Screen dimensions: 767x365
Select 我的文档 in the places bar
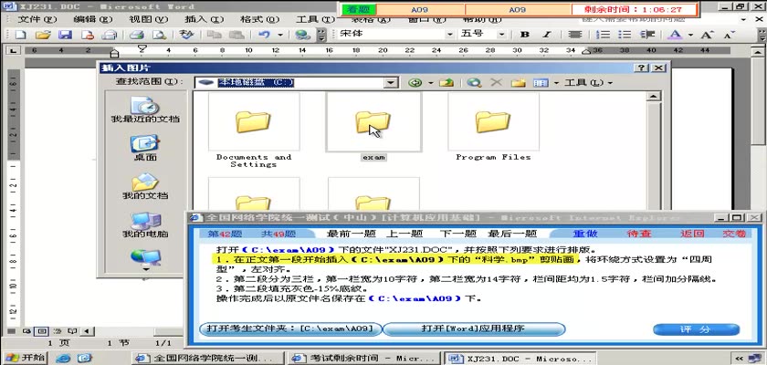[x=145, y=186]
